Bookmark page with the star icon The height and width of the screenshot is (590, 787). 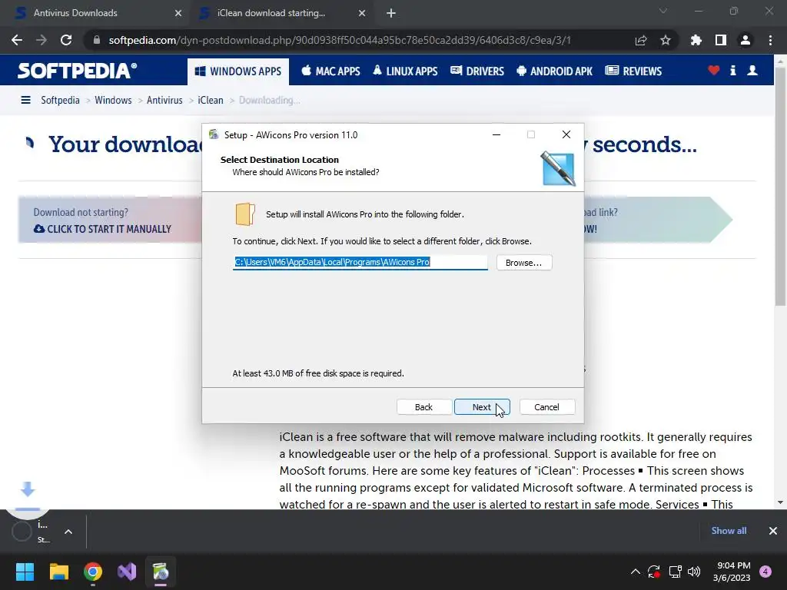[x=665, y=40]
